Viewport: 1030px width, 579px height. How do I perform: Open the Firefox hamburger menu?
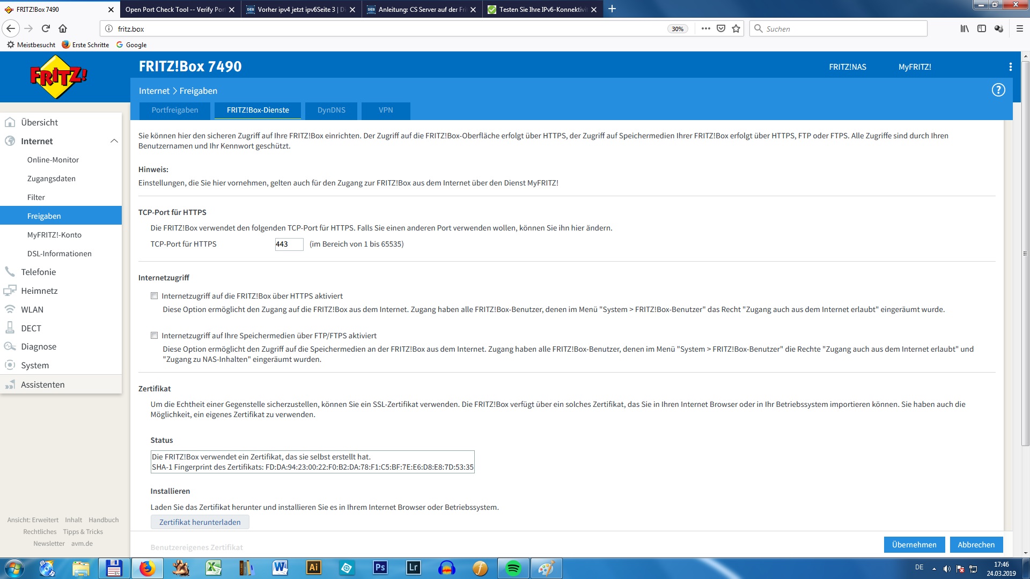[1020, 28]
